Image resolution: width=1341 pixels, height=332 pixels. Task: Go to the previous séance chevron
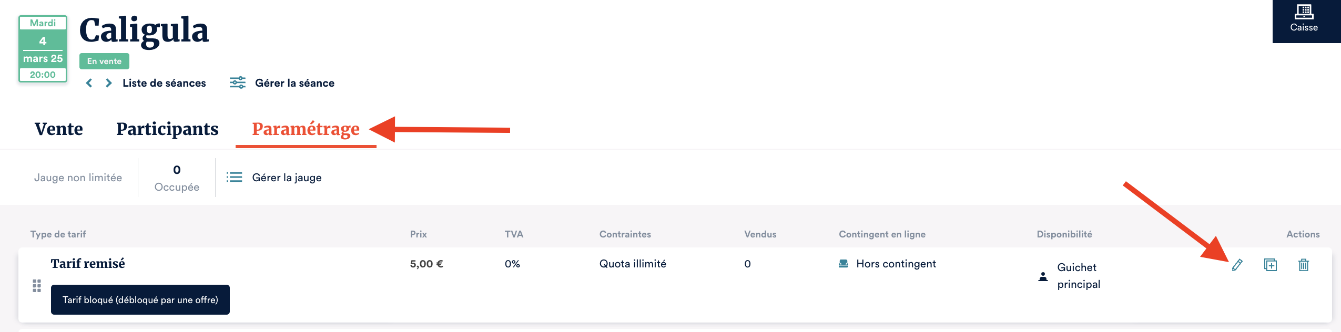point(89,83)
